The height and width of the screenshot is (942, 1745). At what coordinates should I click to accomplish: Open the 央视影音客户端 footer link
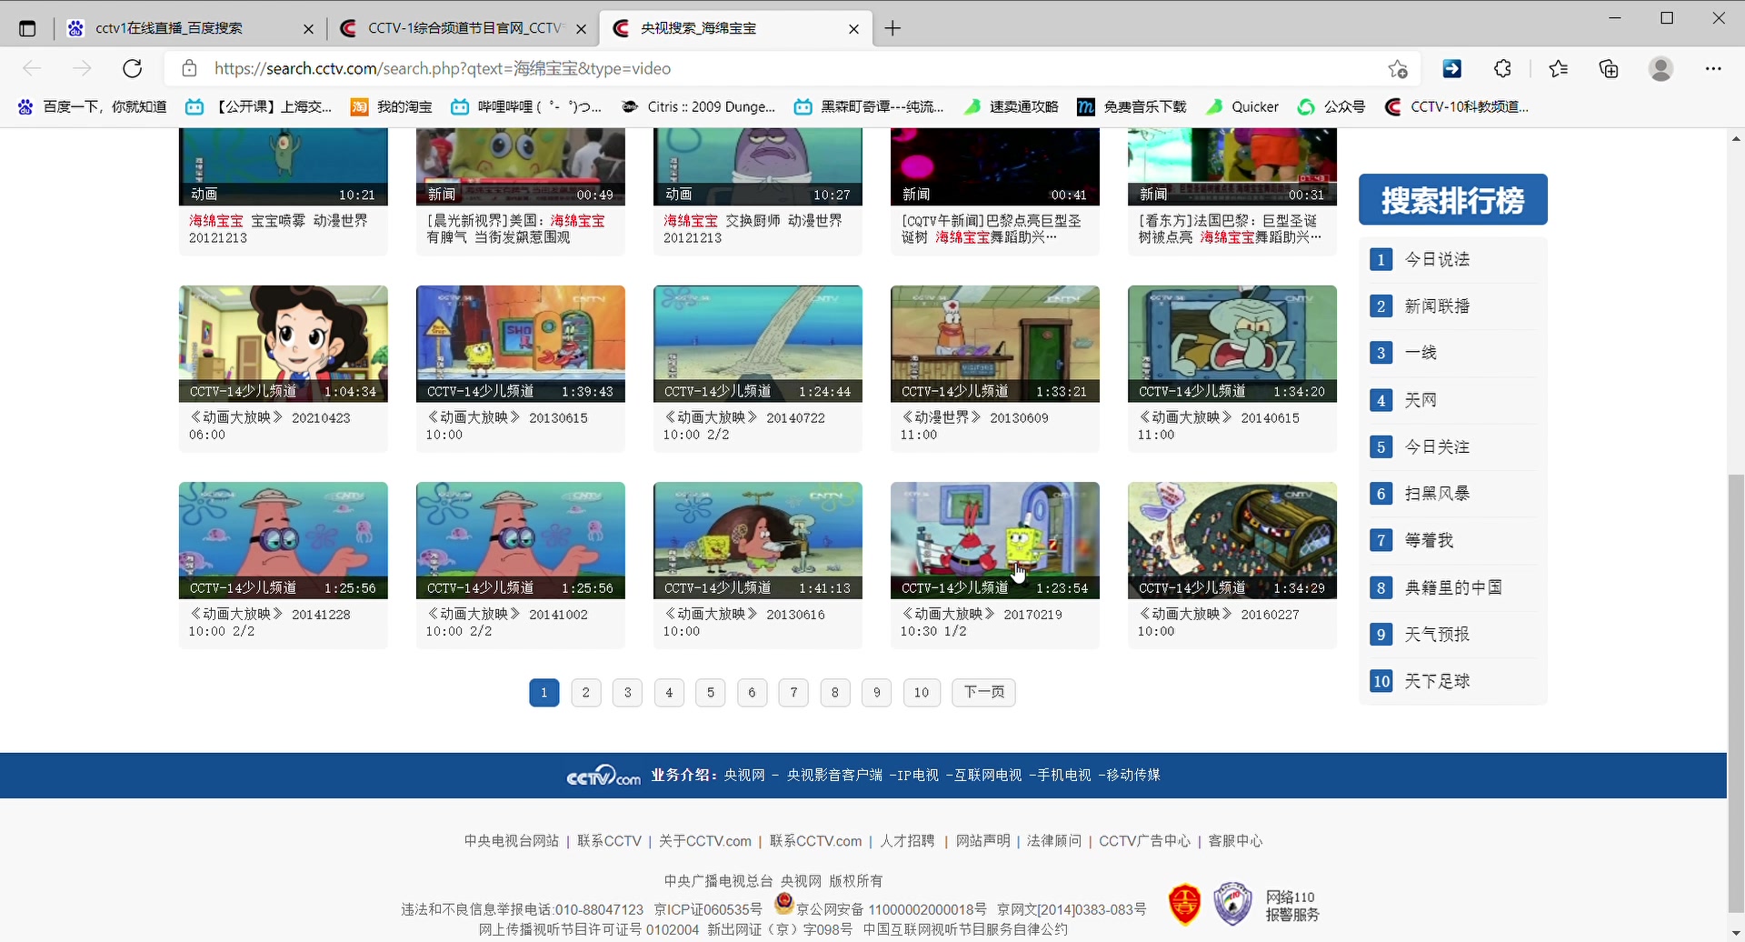pos(834,776)
